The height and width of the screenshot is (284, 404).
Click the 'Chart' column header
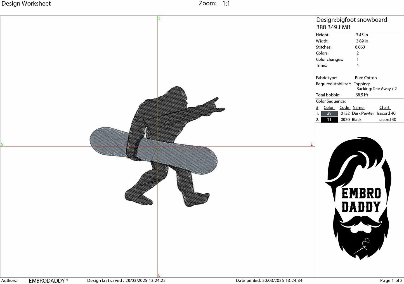pyautogui.click(x=385, y=108)
